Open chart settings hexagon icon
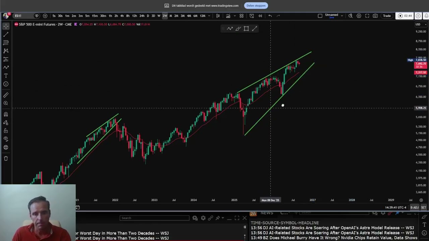 359,16
